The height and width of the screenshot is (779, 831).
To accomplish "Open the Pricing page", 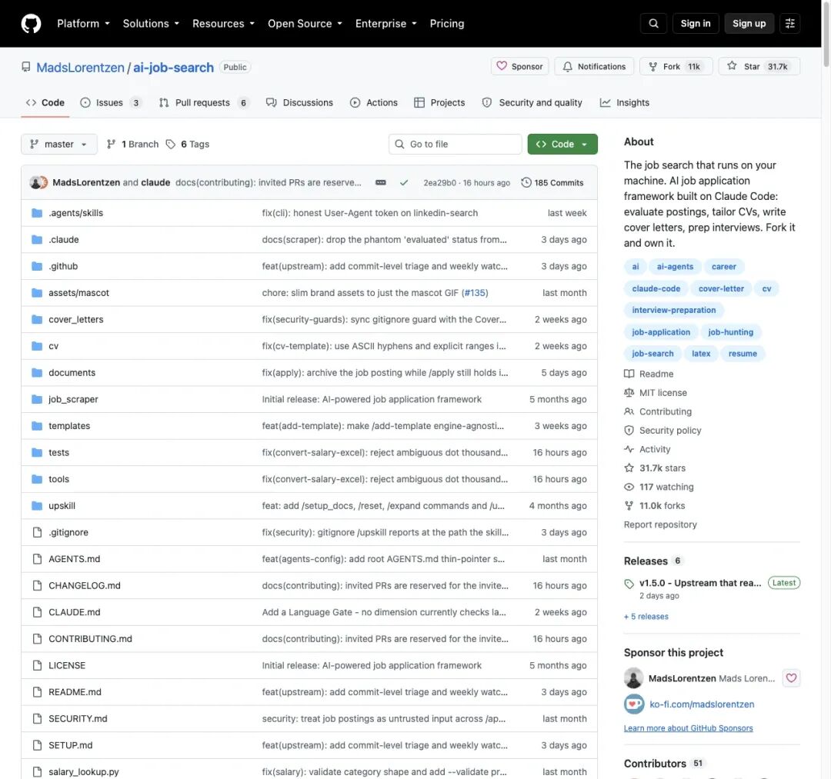I will coord(447,23).
